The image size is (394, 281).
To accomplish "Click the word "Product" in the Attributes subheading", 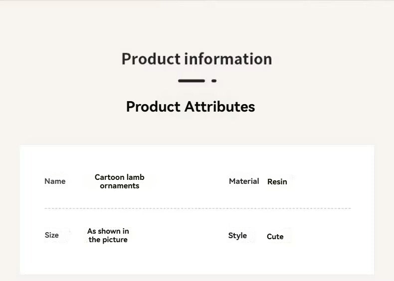I will click(x=153, y=107).
